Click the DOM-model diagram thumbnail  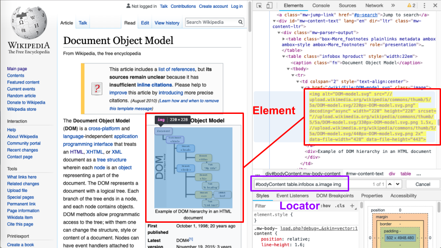(x=193, y=168)
